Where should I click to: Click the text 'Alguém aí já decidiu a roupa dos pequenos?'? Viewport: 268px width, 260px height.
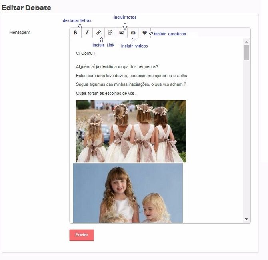tap(117, 67)
